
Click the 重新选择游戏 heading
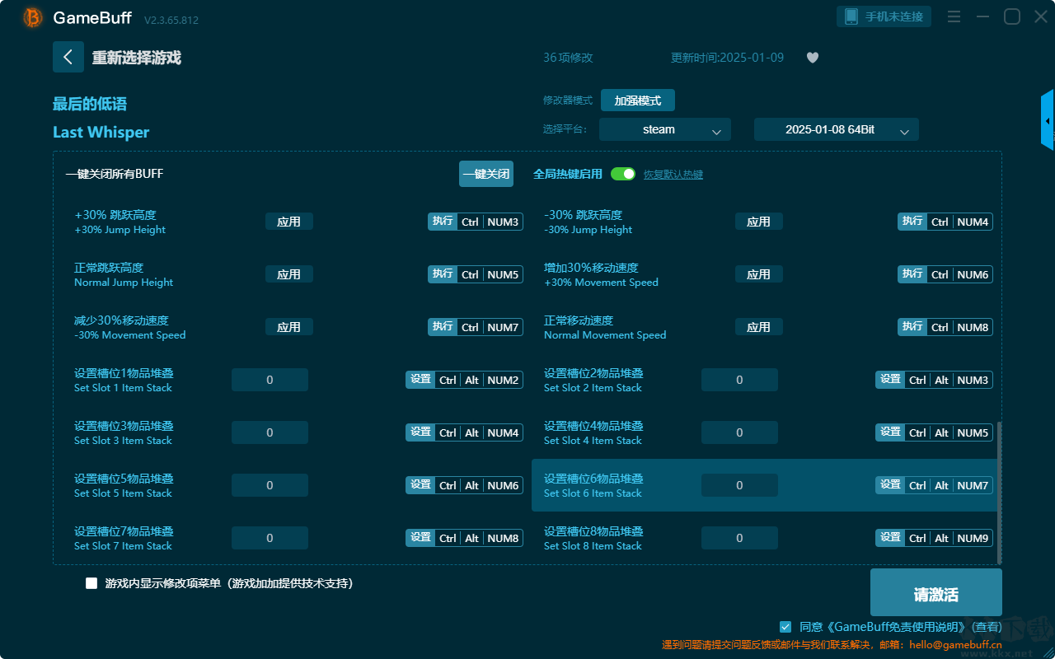point(137,58)
